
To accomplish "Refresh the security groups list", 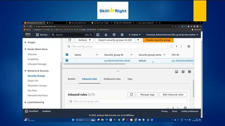I will tap(70, 40).
